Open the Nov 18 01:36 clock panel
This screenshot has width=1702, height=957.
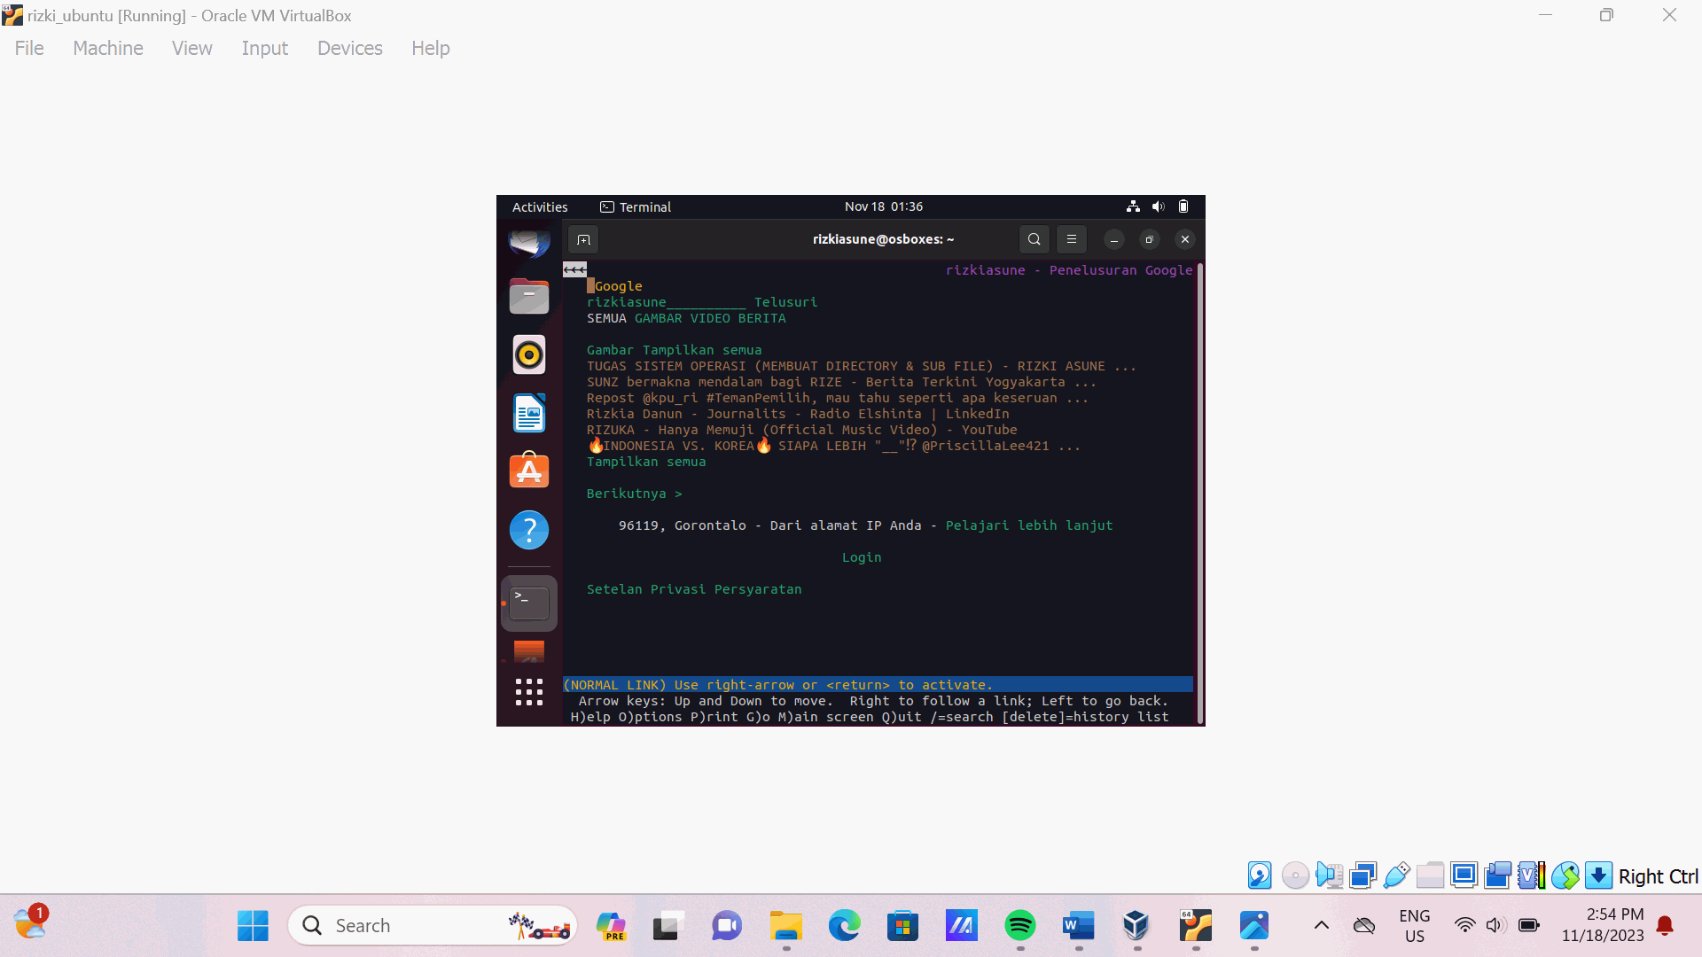[x=884, y=206]
